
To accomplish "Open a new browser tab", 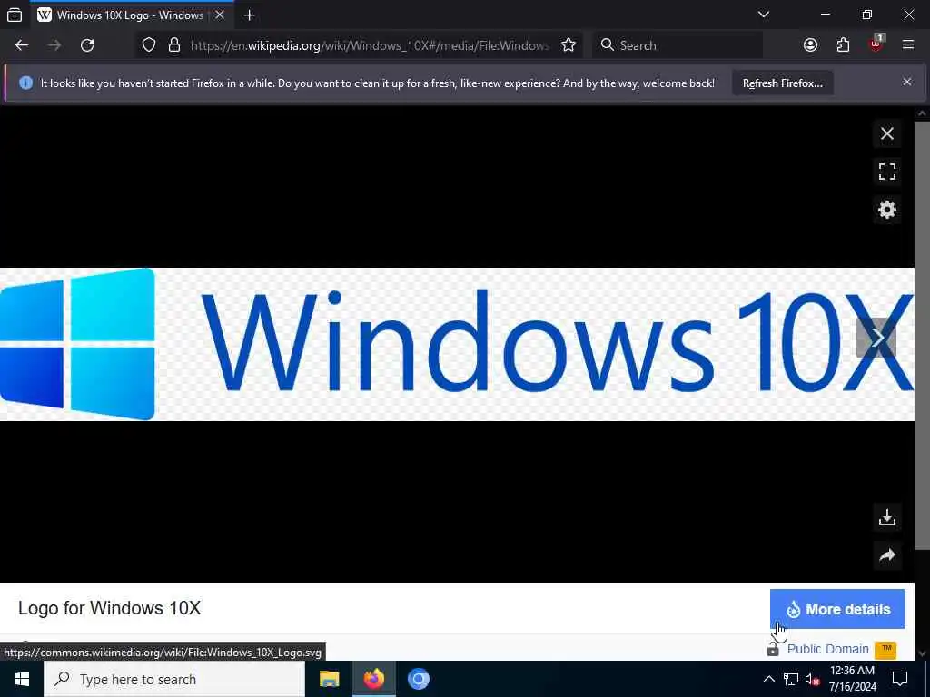I will point(249,15).
